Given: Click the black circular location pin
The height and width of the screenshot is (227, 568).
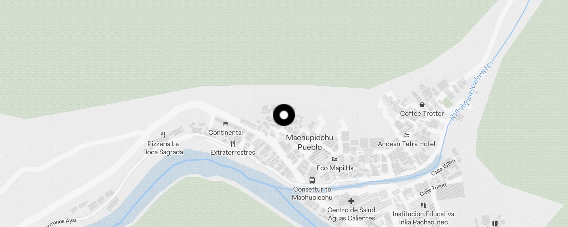Looking at the screenshot, I should click(x=284, y=115).
